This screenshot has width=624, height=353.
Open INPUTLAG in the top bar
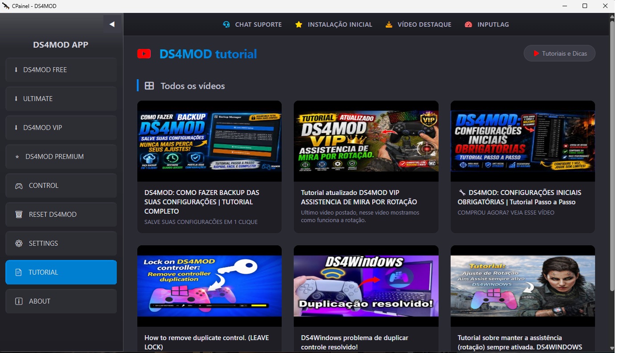486,24
